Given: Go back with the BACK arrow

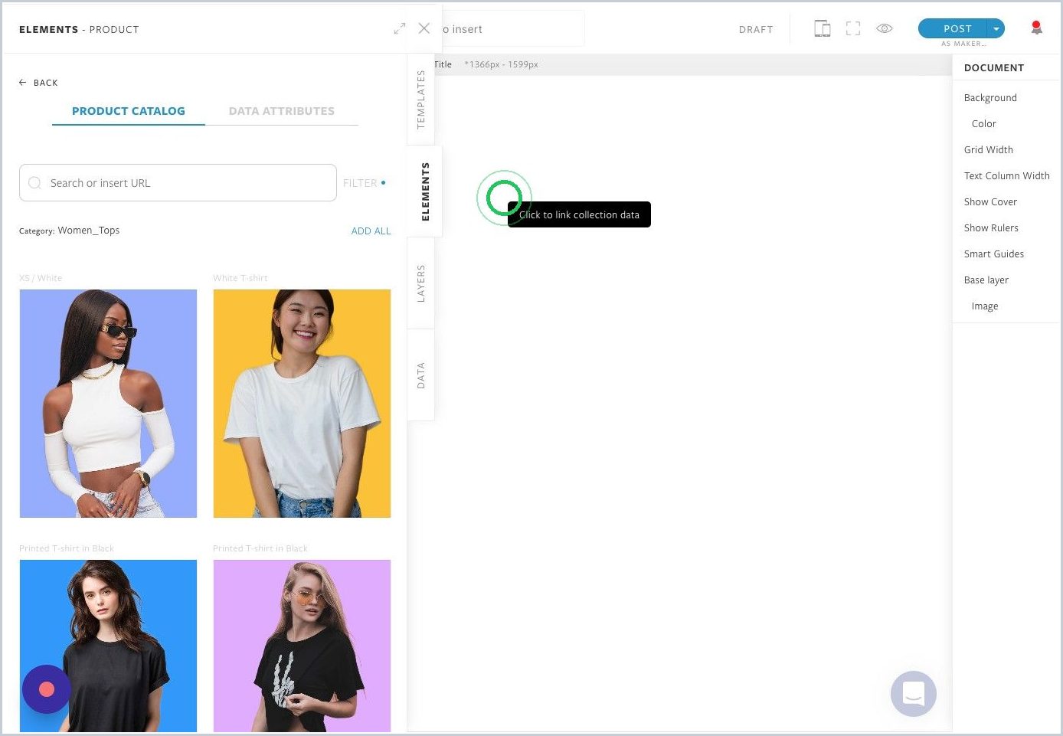Looking at the screenshot, I should pyautogui.click(x=38, y=83).
